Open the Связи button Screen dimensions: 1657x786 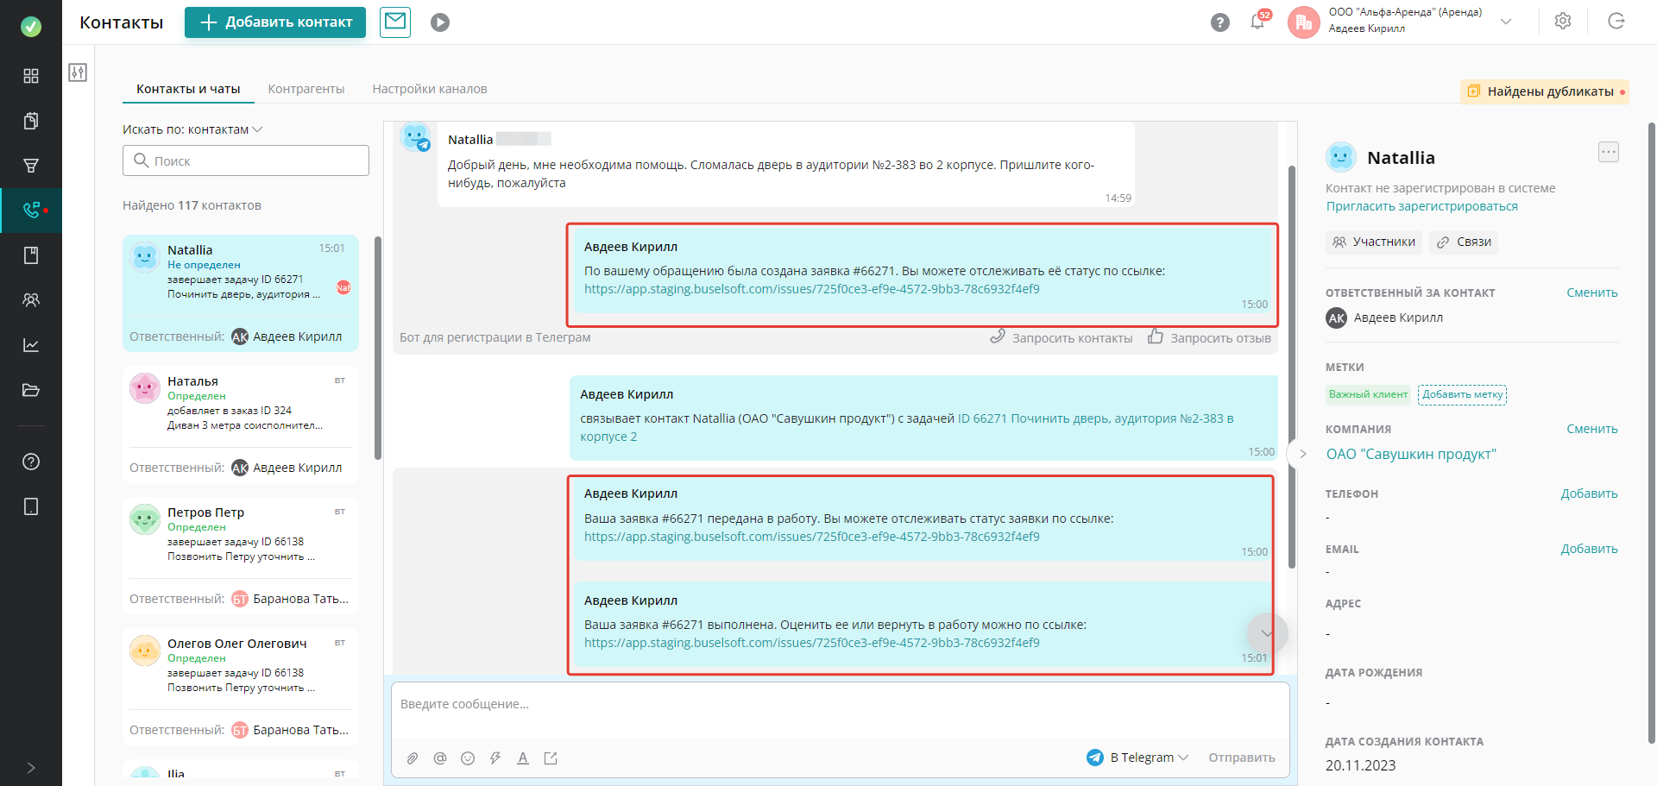(x=1465, y=242)
